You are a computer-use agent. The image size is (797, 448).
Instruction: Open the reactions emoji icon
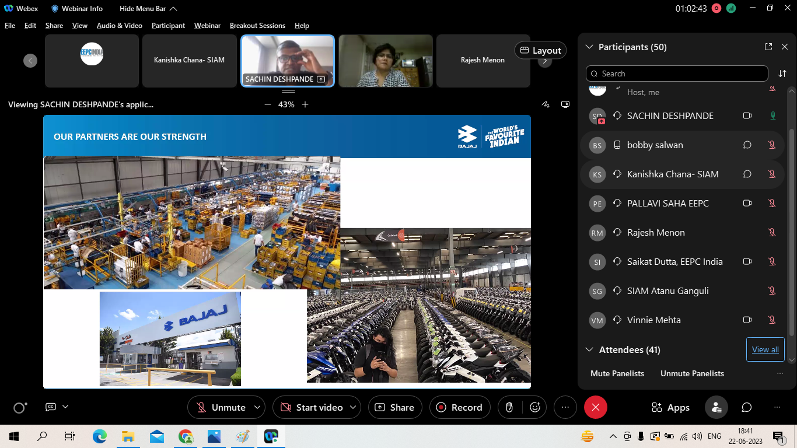535,407
